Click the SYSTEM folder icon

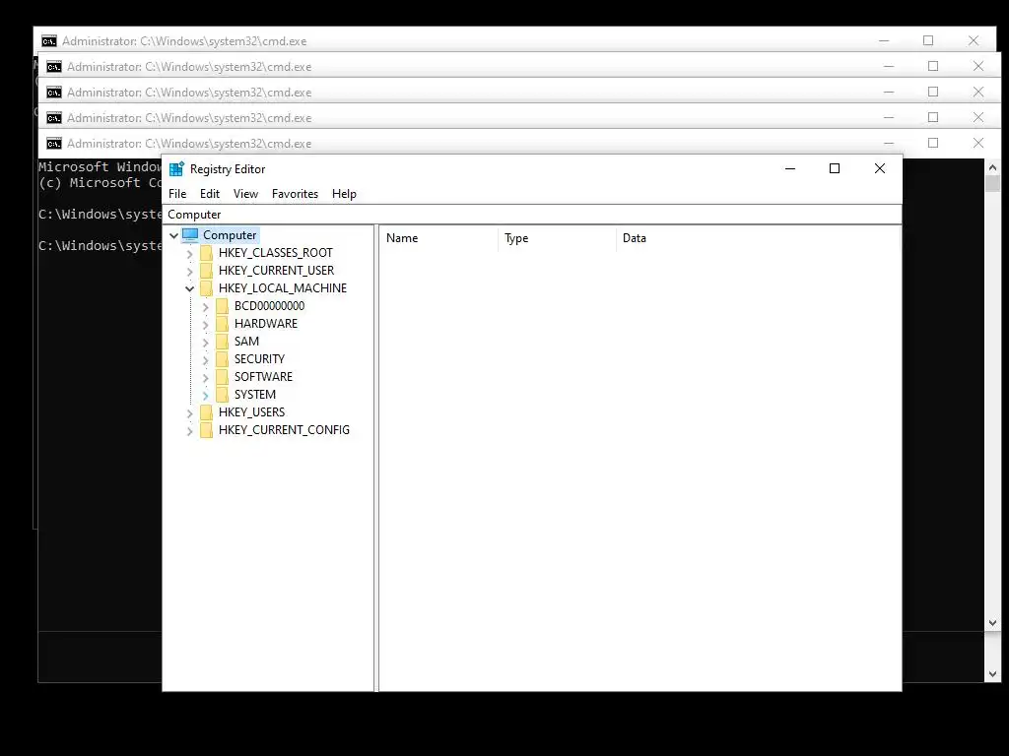click(x=222, y=394)
